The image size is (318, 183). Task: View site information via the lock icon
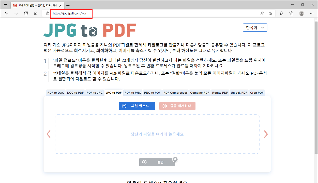[48, 13]
